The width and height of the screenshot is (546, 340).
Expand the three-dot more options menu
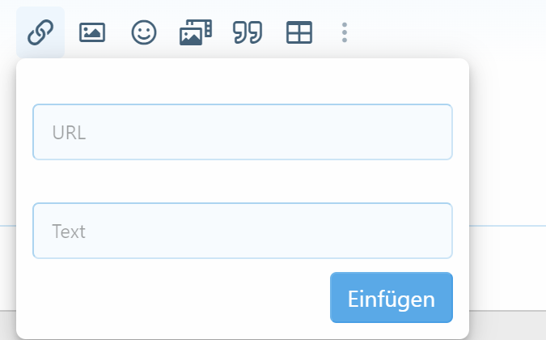click(x=345, y=32)
